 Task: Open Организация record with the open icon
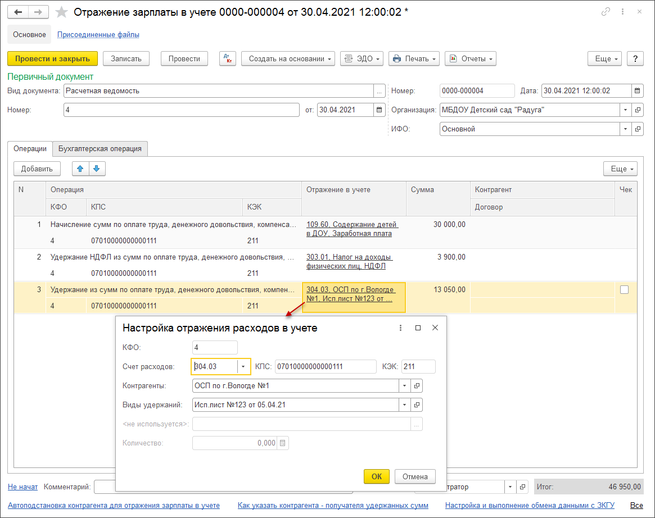click(638, 110)
